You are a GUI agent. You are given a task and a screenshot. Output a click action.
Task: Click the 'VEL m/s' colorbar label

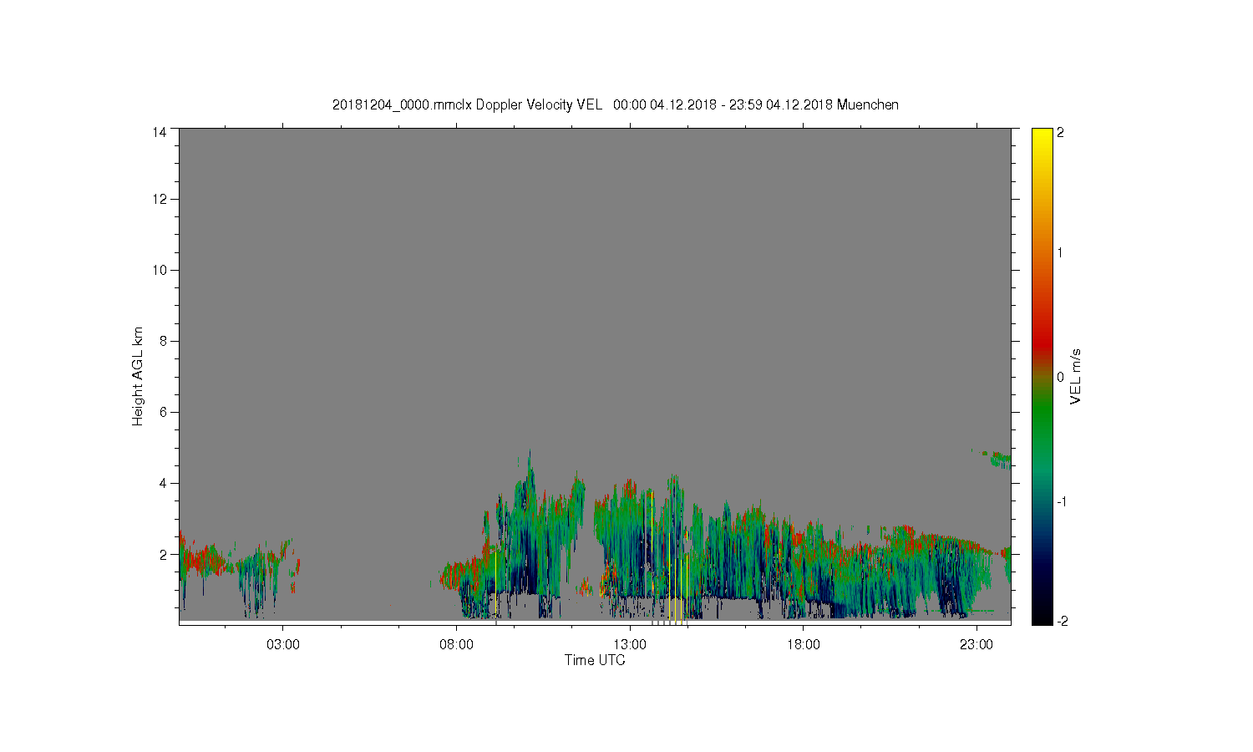[1076, 376]
